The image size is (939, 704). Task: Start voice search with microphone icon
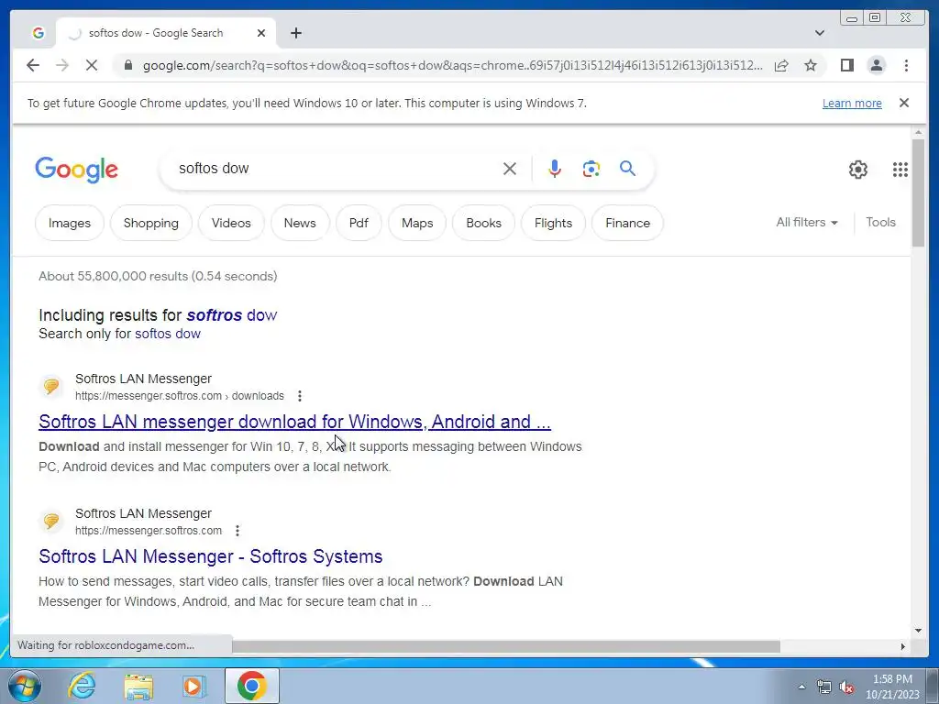555,169
